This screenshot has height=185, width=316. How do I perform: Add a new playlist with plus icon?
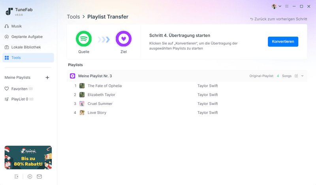[x=47, y=78]
